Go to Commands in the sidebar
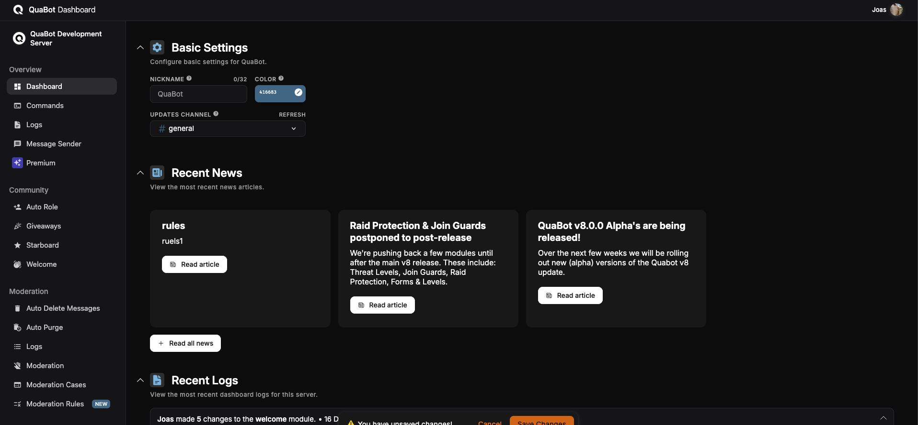This screenshot has width=918, height=425. click(62, 106)
